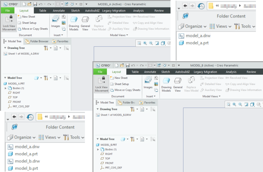Click Model Tree settings tool icon in MODEL_B
The image size is (263, 172).
pyautogui.click(x=132, y=139)
